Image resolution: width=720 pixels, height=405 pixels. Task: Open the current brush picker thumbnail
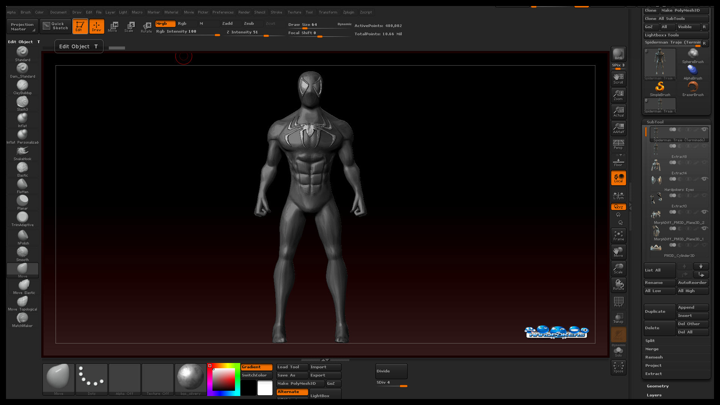(x=59, y=379)
